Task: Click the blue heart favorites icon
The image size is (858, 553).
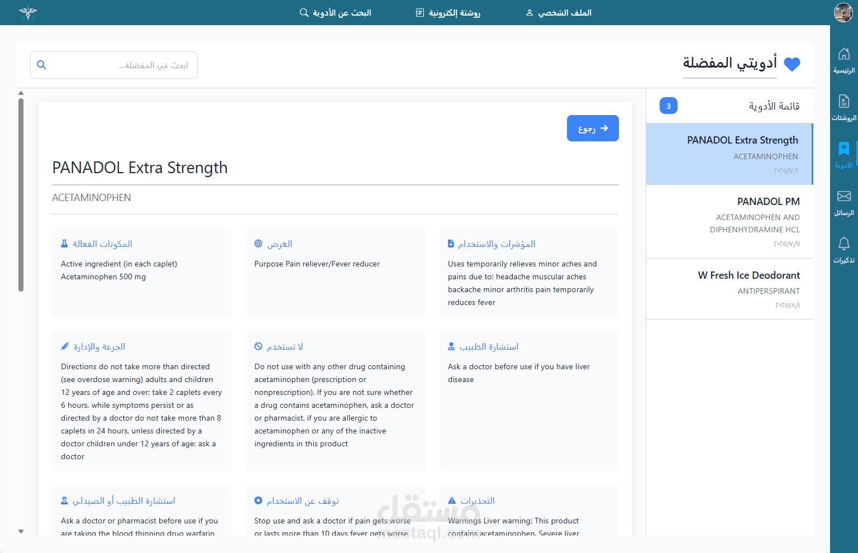Action: click(x=792, y=65)
